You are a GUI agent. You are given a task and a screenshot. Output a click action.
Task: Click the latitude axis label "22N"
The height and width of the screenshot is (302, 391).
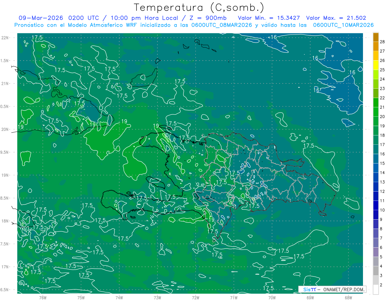[x=5, y=38]
